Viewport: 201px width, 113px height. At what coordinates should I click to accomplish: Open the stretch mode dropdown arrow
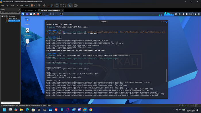pos(78,5)
